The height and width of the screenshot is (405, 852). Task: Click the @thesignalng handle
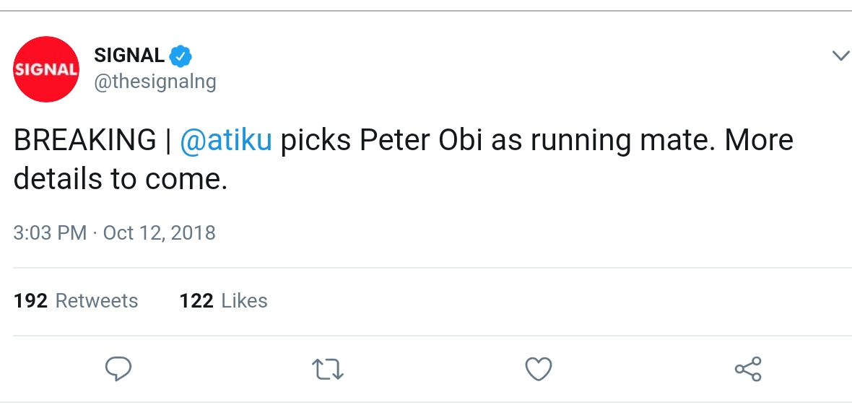[x=155, y=82]
